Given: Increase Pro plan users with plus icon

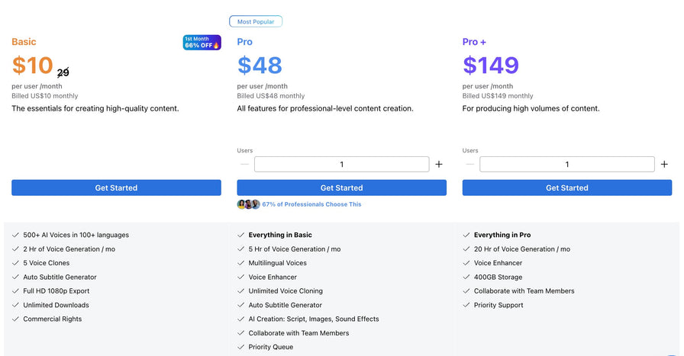Looking at the screenshot, I should click(x=439, y=164).
